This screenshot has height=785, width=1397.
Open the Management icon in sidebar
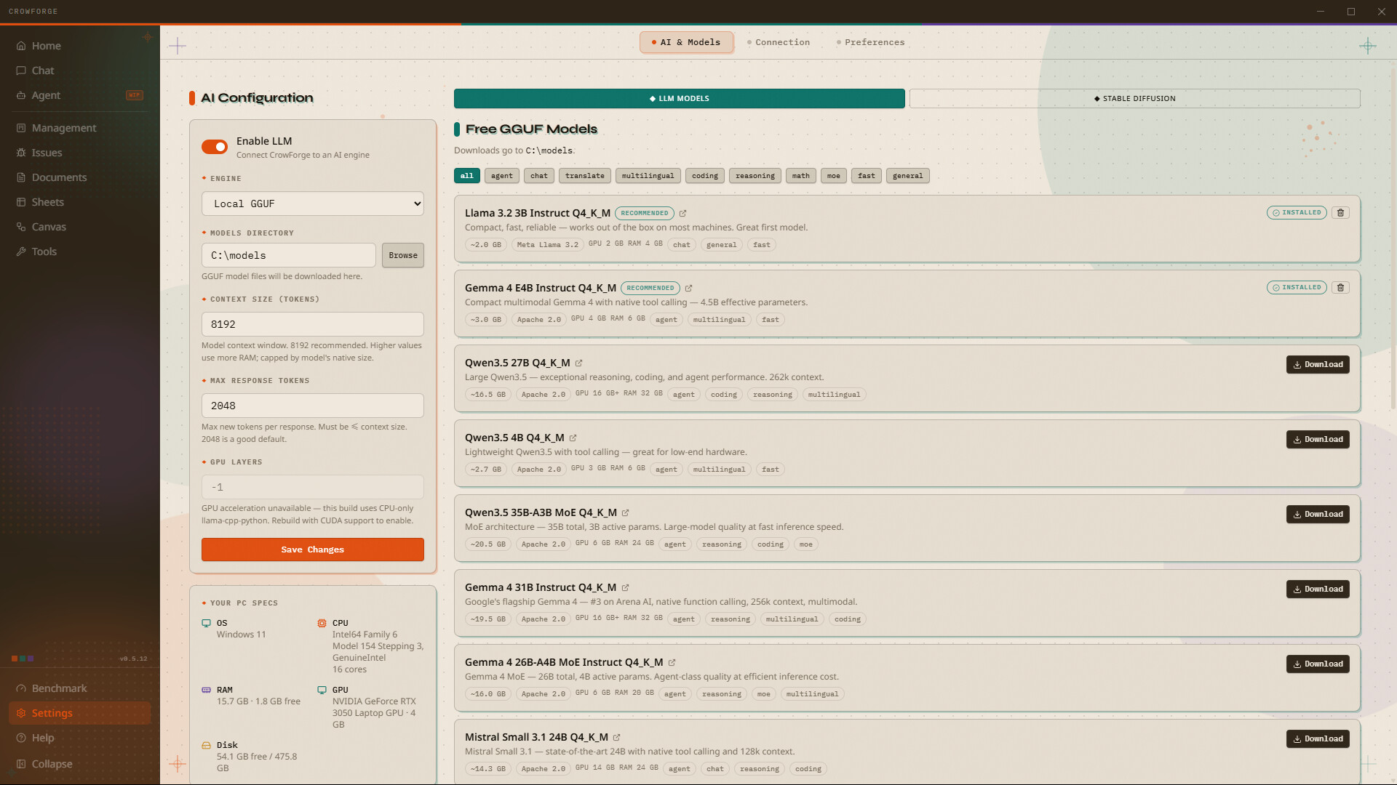(x=21, y=128)
